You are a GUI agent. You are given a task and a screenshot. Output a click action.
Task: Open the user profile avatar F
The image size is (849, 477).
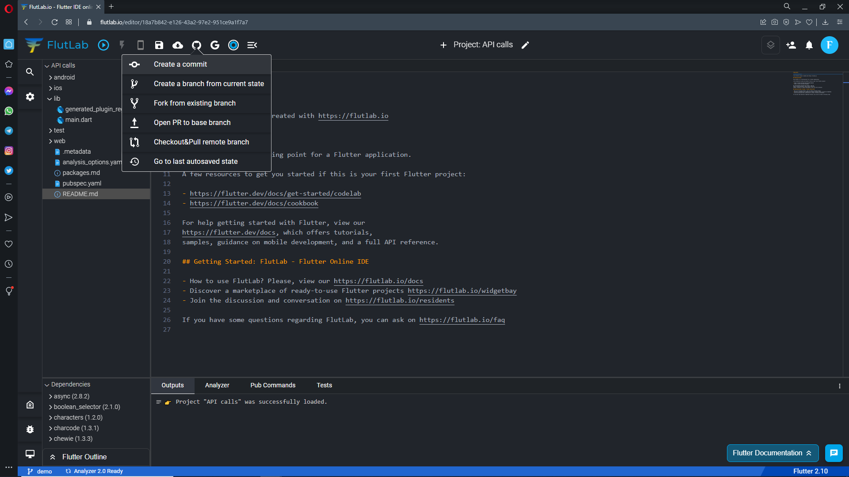coord(830,45)
